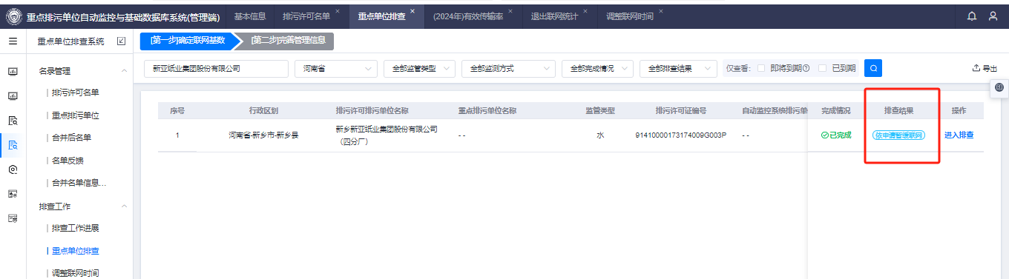
Task: Open 重点单位排查 in the sidebar
Action: pos(75,251)
